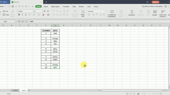Open the Cloud tab
Screen dimensions: 170x95
tap(96, 6)
